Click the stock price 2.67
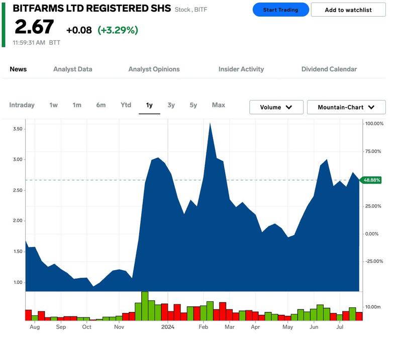 34,27
